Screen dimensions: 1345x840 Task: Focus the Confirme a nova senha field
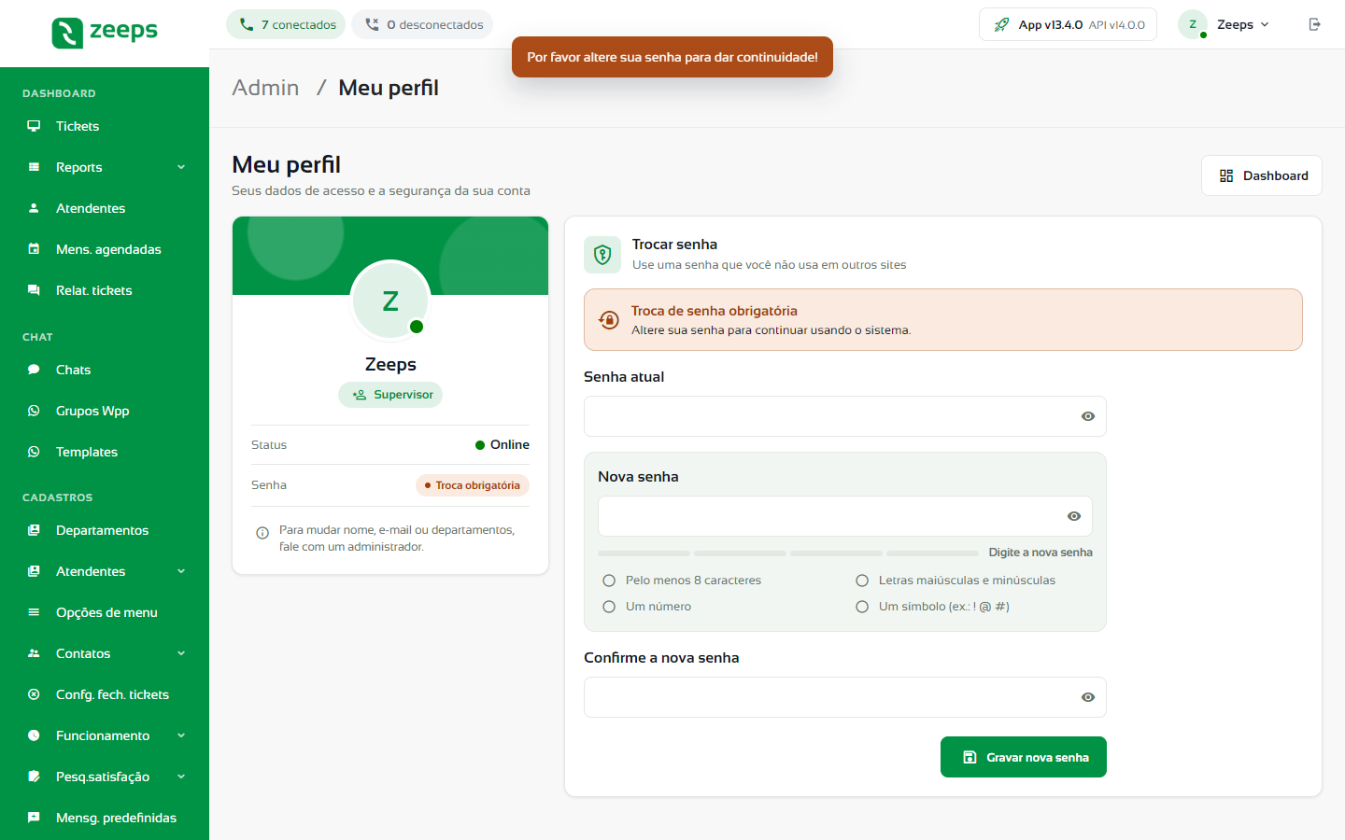[x=845, y=697]
